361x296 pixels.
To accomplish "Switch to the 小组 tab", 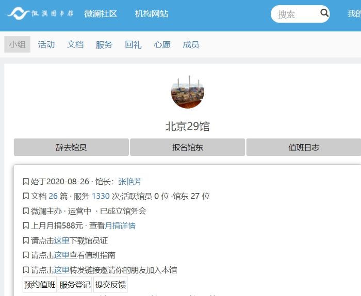I will [x=17, y=45].
